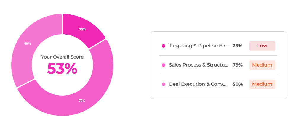Click the 53% overall score value
The width and height of the screenshot is (299, 134).
[62, 69]
